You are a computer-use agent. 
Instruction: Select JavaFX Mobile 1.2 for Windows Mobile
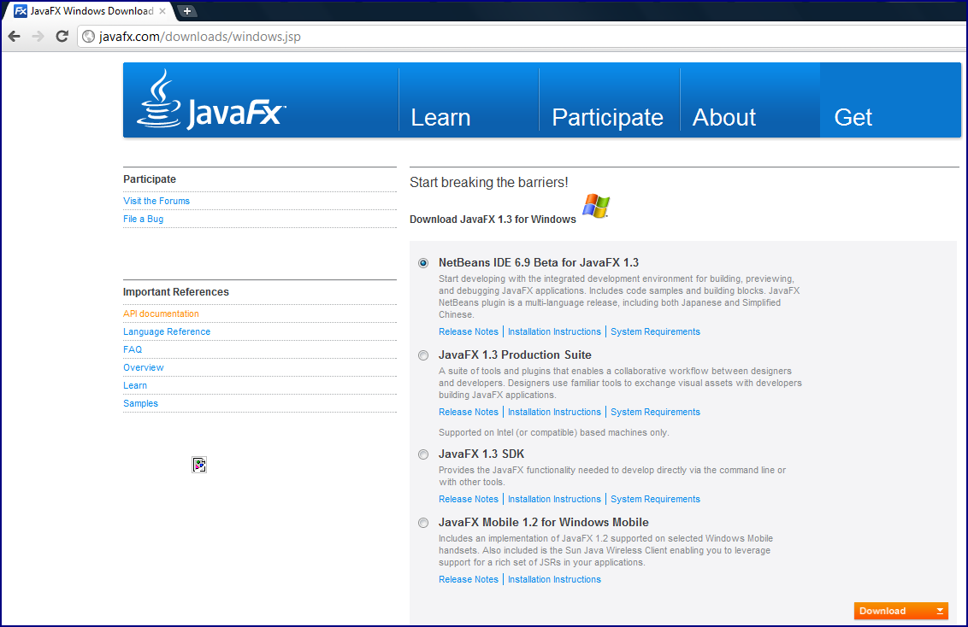click(422, 522)
